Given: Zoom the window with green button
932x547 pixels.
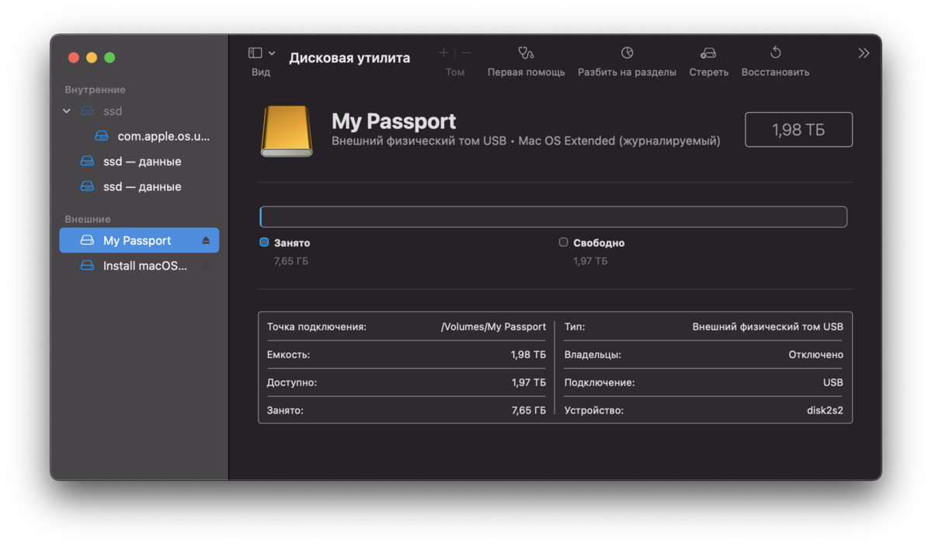Looking at the screenshot, I should tap(110, 57).
